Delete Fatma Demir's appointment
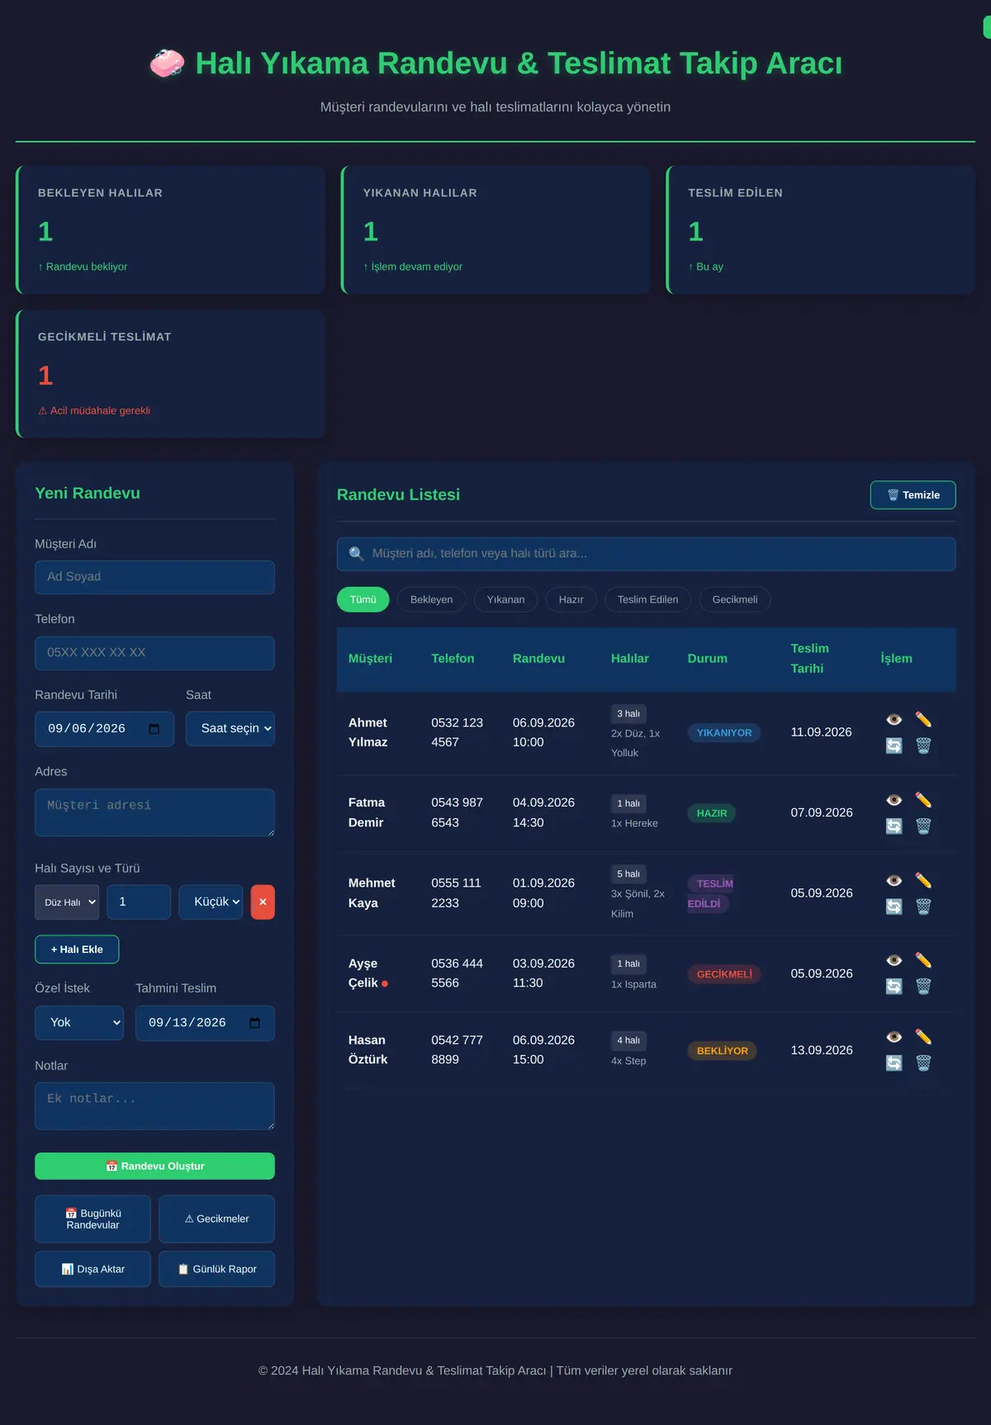 point(923,826)
